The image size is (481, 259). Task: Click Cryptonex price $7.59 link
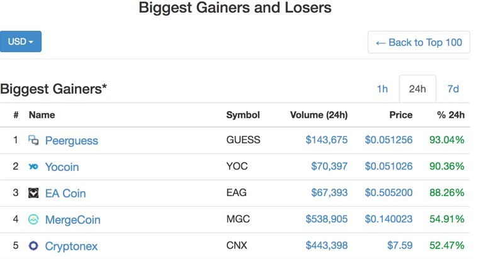(x=400, y=245)
